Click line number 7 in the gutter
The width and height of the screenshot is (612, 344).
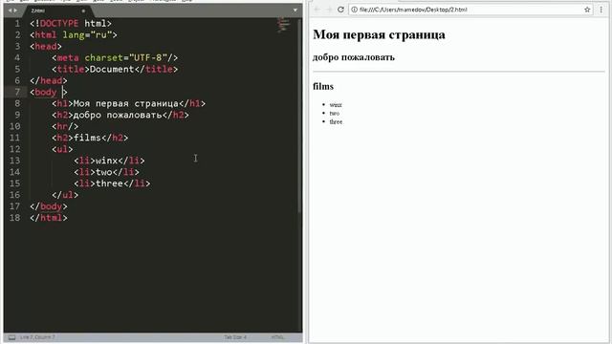click(x=17, y=92)
